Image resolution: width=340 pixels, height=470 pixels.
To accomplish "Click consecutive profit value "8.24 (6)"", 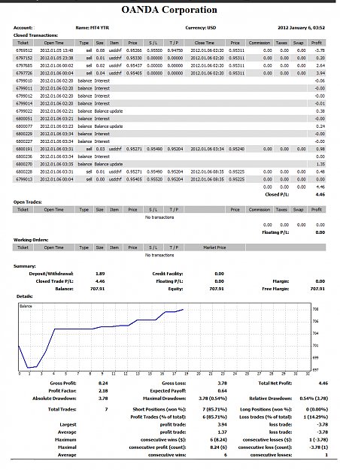I will point(218,447).
